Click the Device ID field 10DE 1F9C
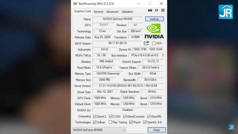Screen dimensions: 238x134 pyautogui.click(x=148, y=49)
